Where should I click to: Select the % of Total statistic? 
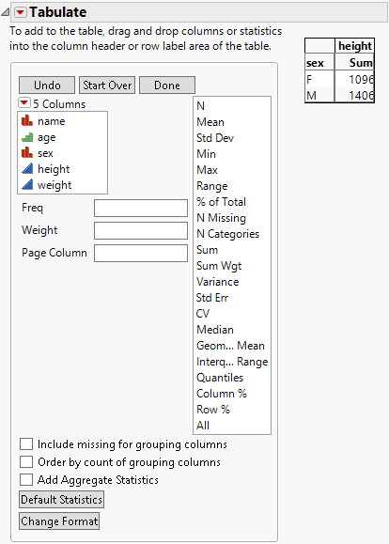222,202
